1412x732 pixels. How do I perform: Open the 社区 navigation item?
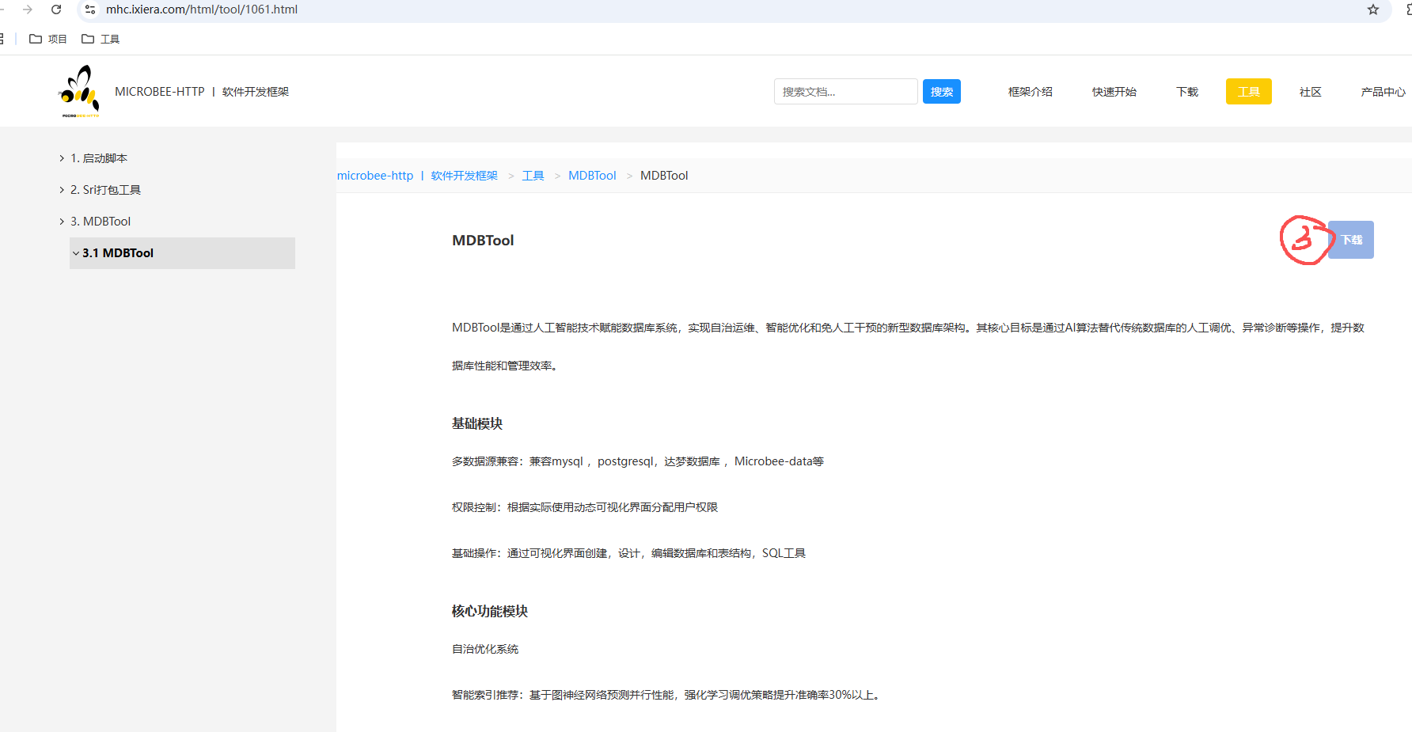click(x=1310, y=92)
